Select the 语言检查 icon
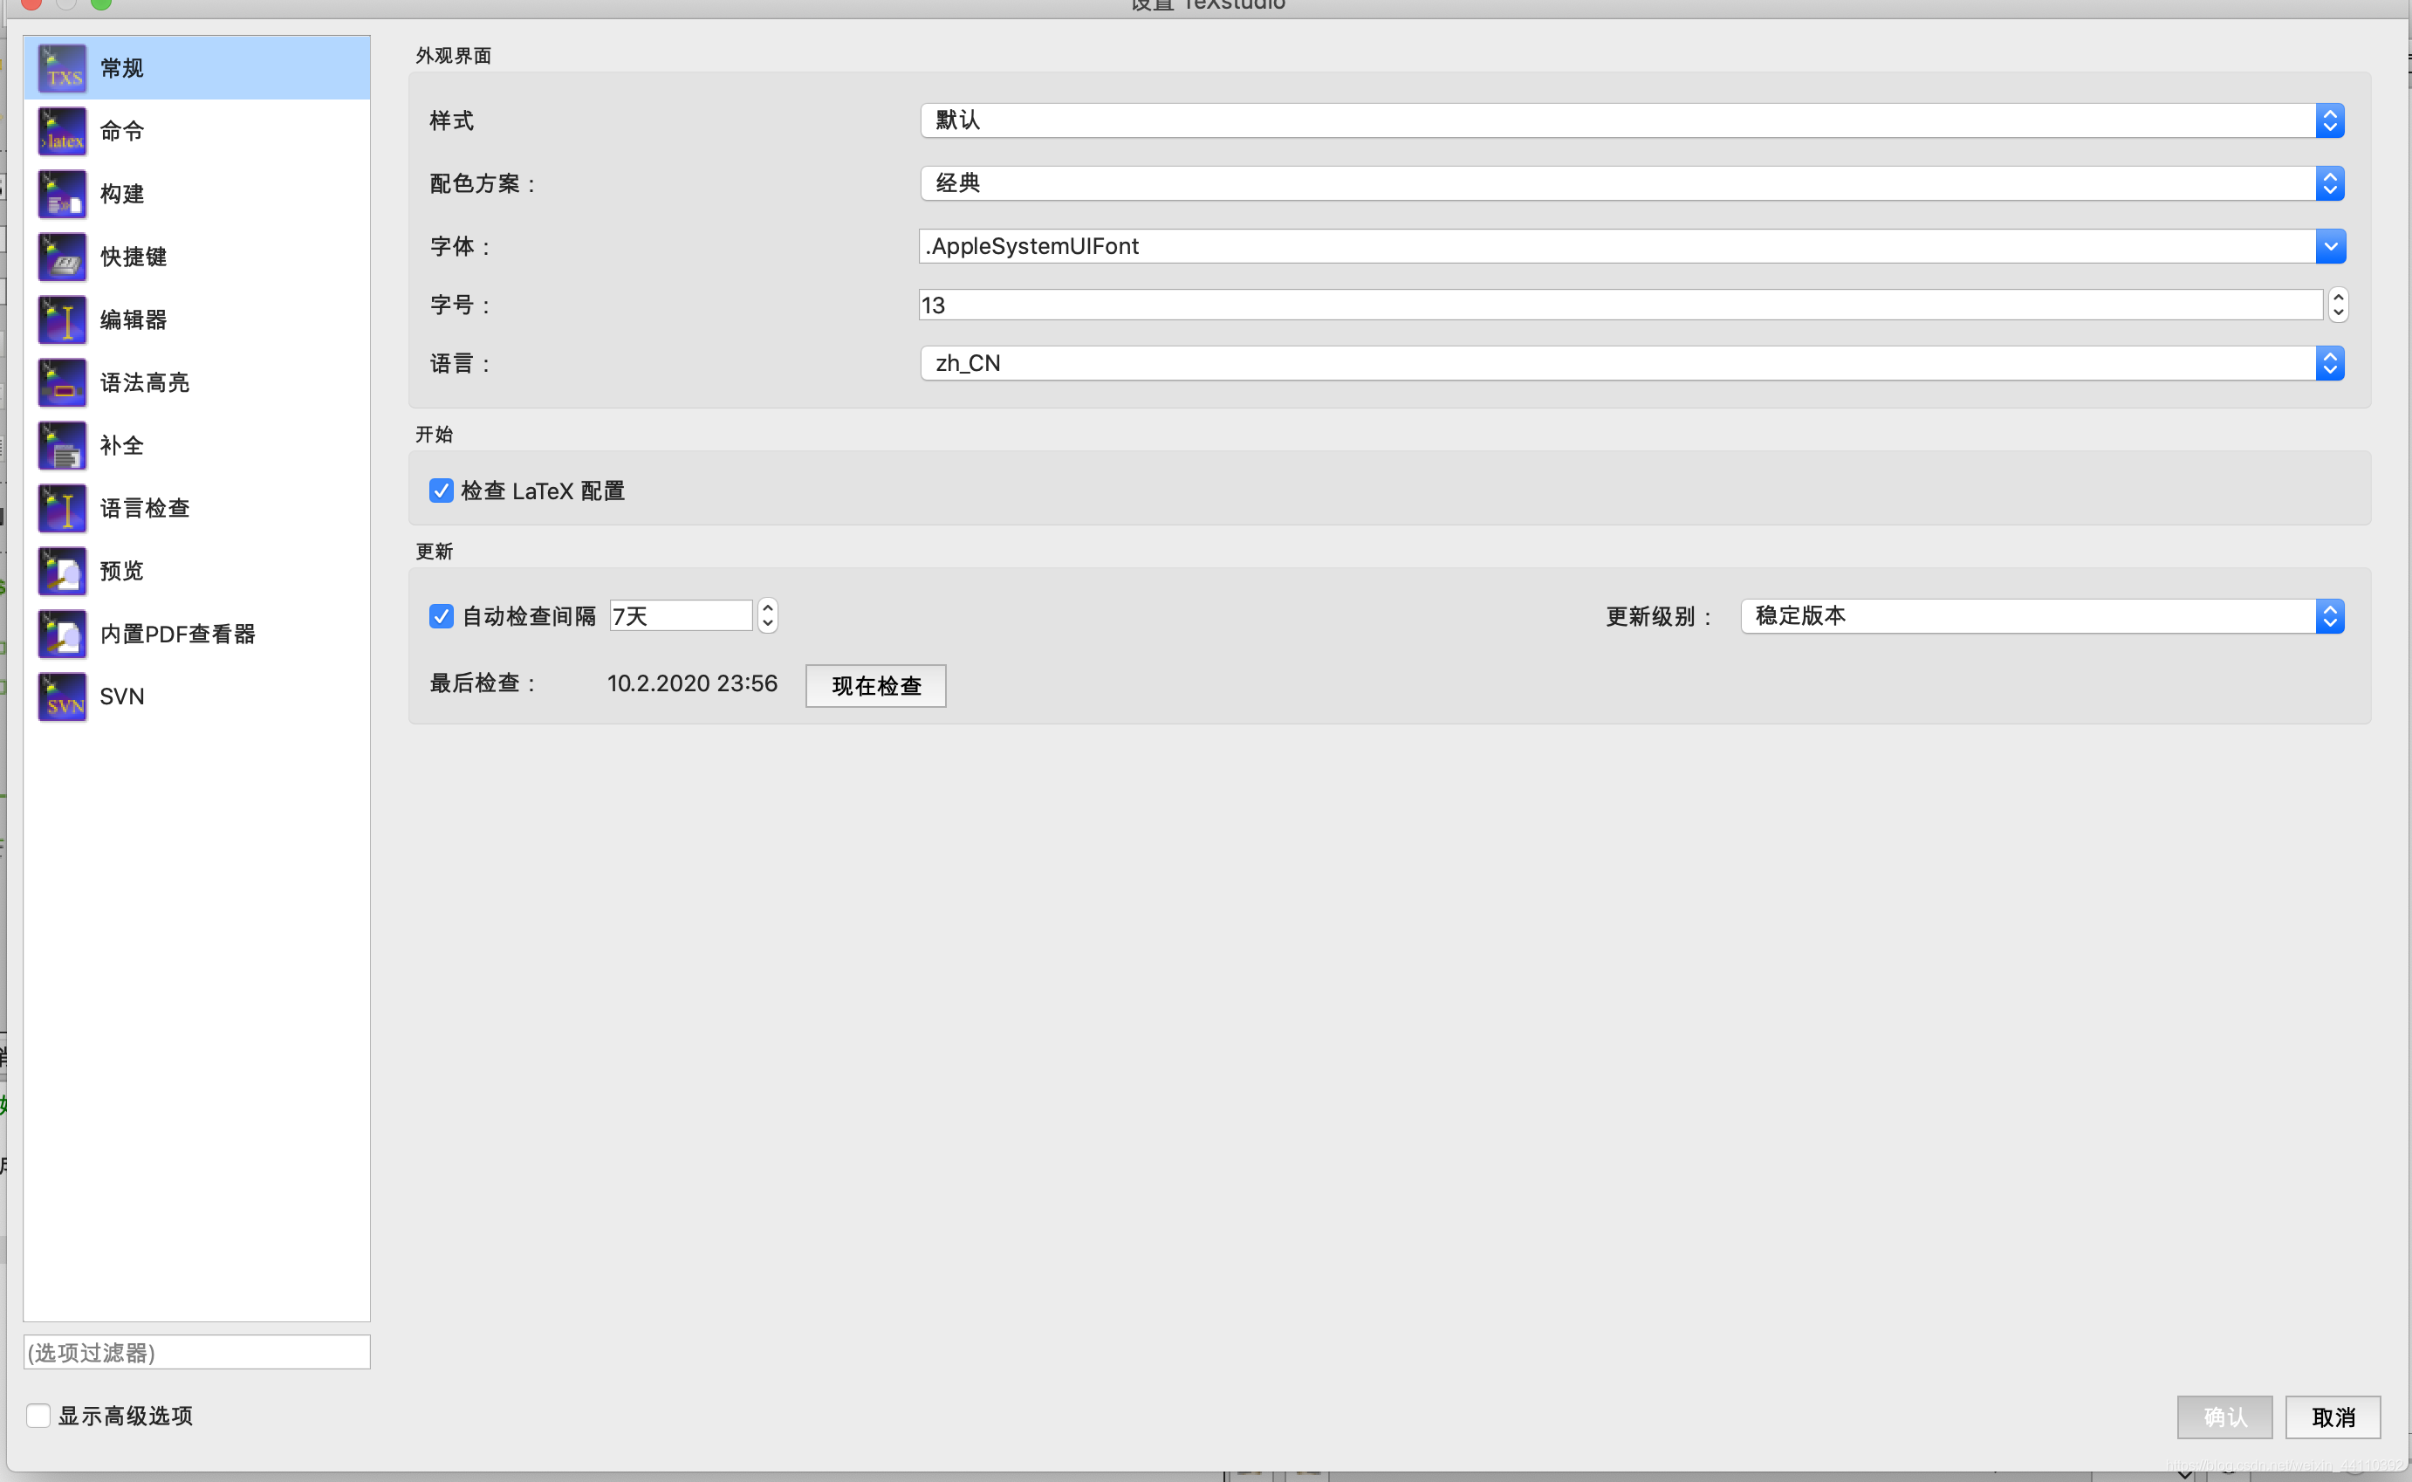The width and height of the screenshot is (2412, 1482). (62, 508)
